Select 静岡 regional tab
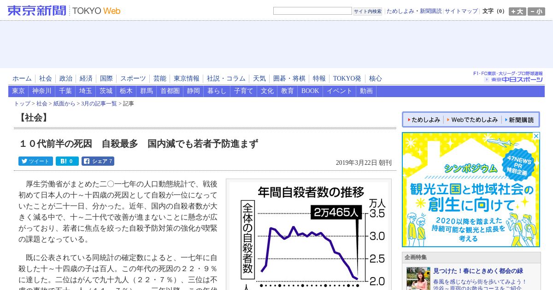 point(194,91)
